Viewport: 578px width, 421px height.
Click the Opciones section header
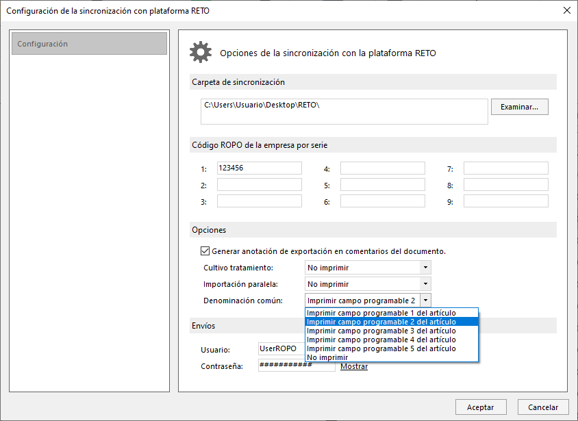[x=373, y=229]
